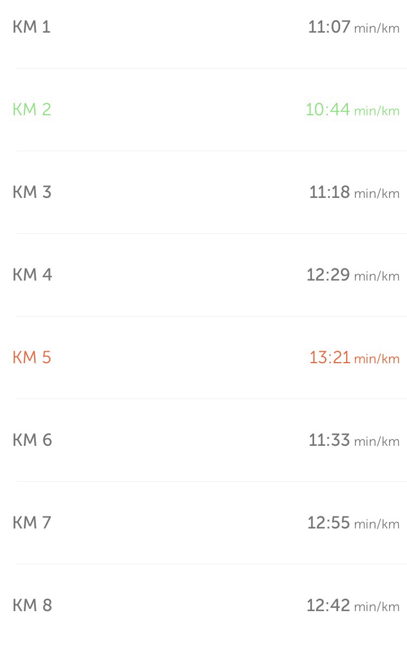Tap the green min/km unit text
The image size is (407, 647).
pyautogui.click(x=377, y=111)
